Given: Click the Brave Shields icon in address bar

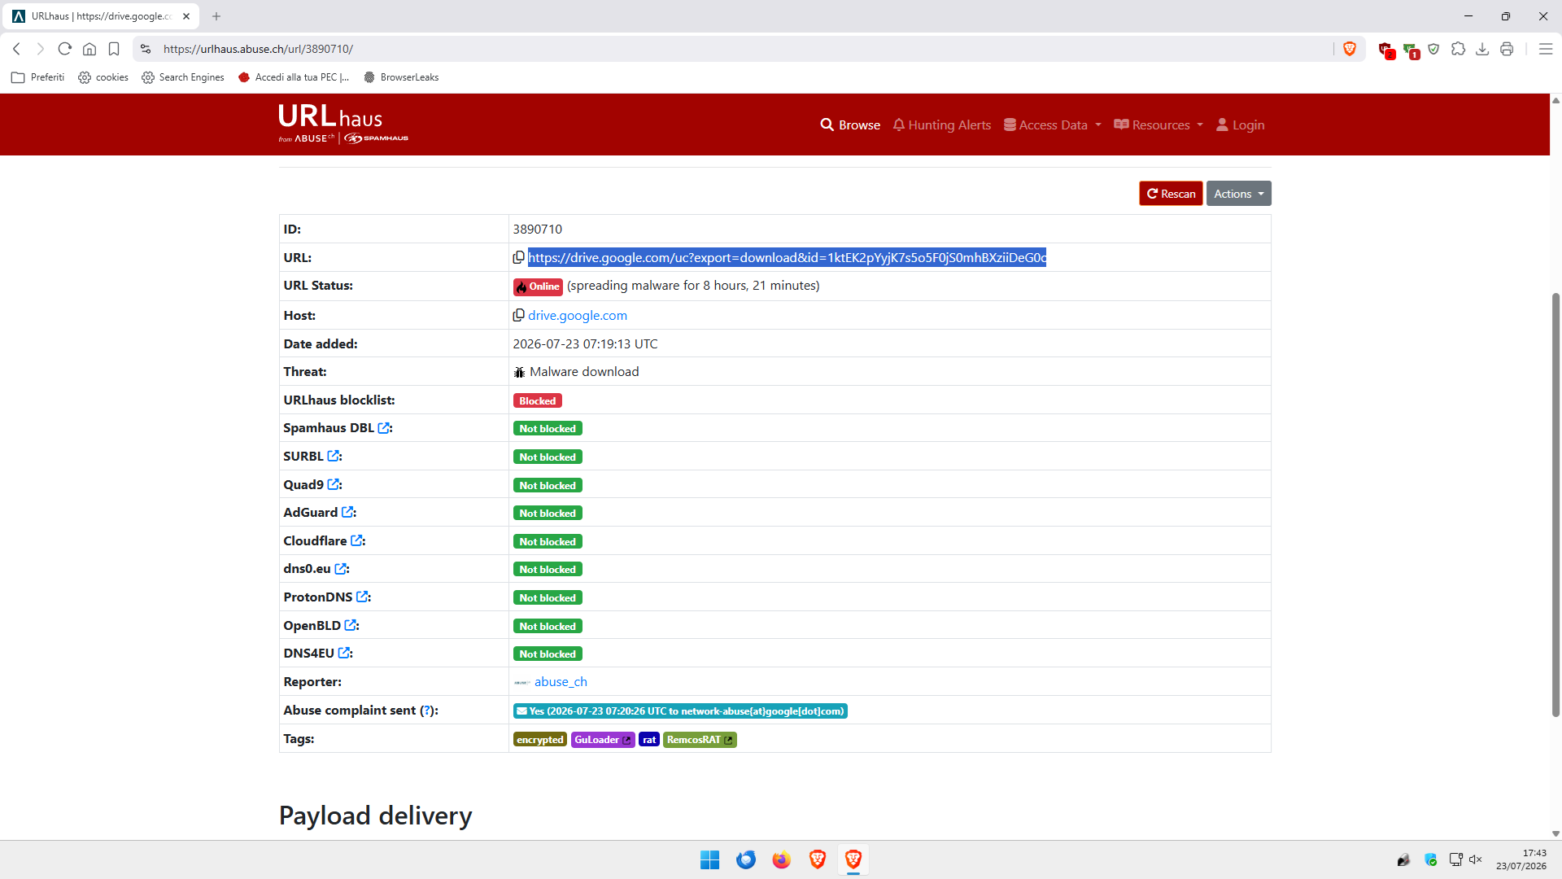Looking at the screenshot, I should click(1350, 49).
